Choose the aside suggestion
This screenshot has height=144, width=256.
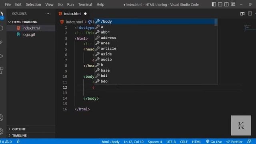pyautogui.click(x=155, y=54)
